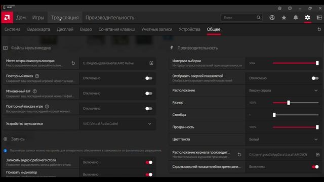Click Интервал выборки slider handle
Viewport: 324px width, 182px height.
click(x=317, y=63)
